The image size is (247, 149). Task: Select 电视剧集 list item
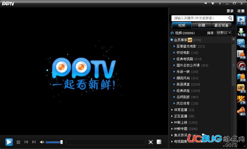coord(180,142)
